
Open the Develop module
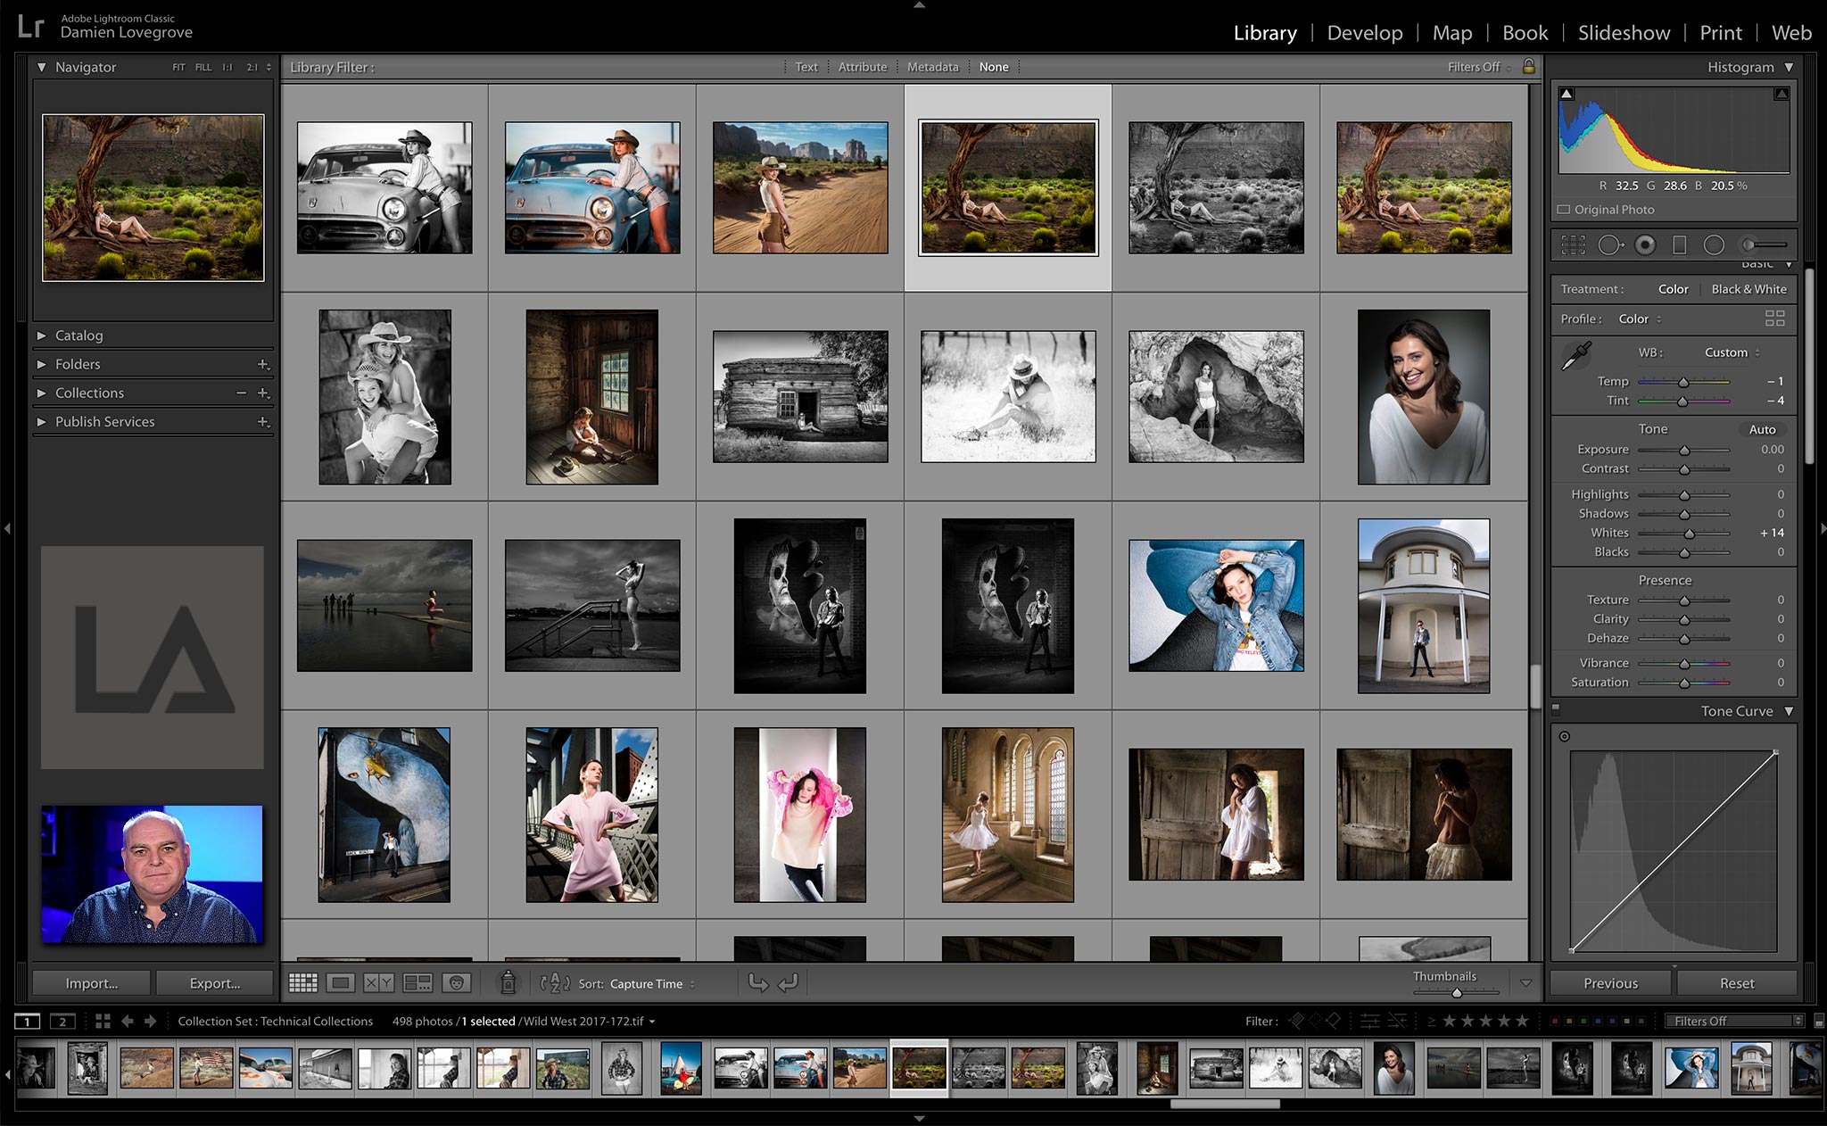1365,33
